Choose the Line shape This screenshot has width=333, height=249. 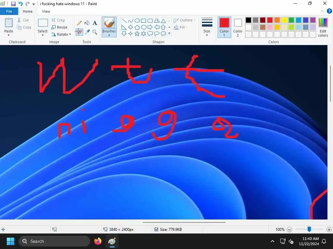[x=124, y=21]
